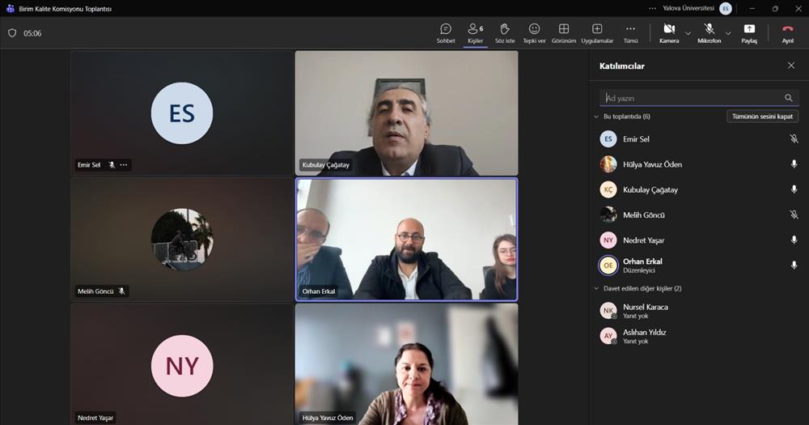Expand the Kamera options dropdown arrow
This screenshot has width=809, height=425.
click(688, 33)
